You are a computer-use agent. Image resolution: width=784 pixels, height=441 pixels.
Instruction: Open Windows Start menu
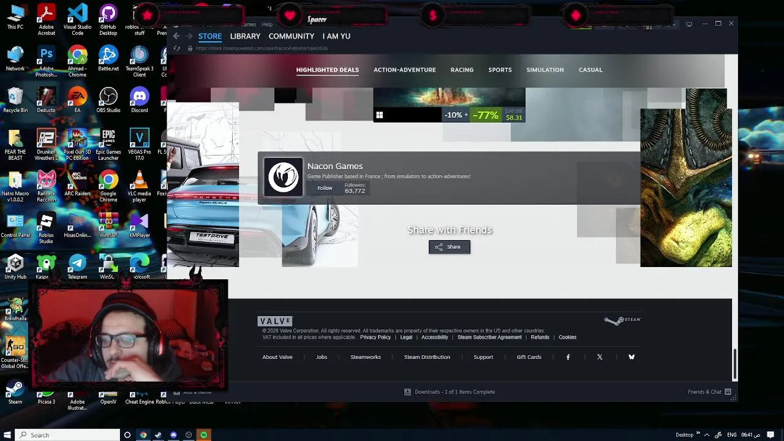(x=7, y=435)
